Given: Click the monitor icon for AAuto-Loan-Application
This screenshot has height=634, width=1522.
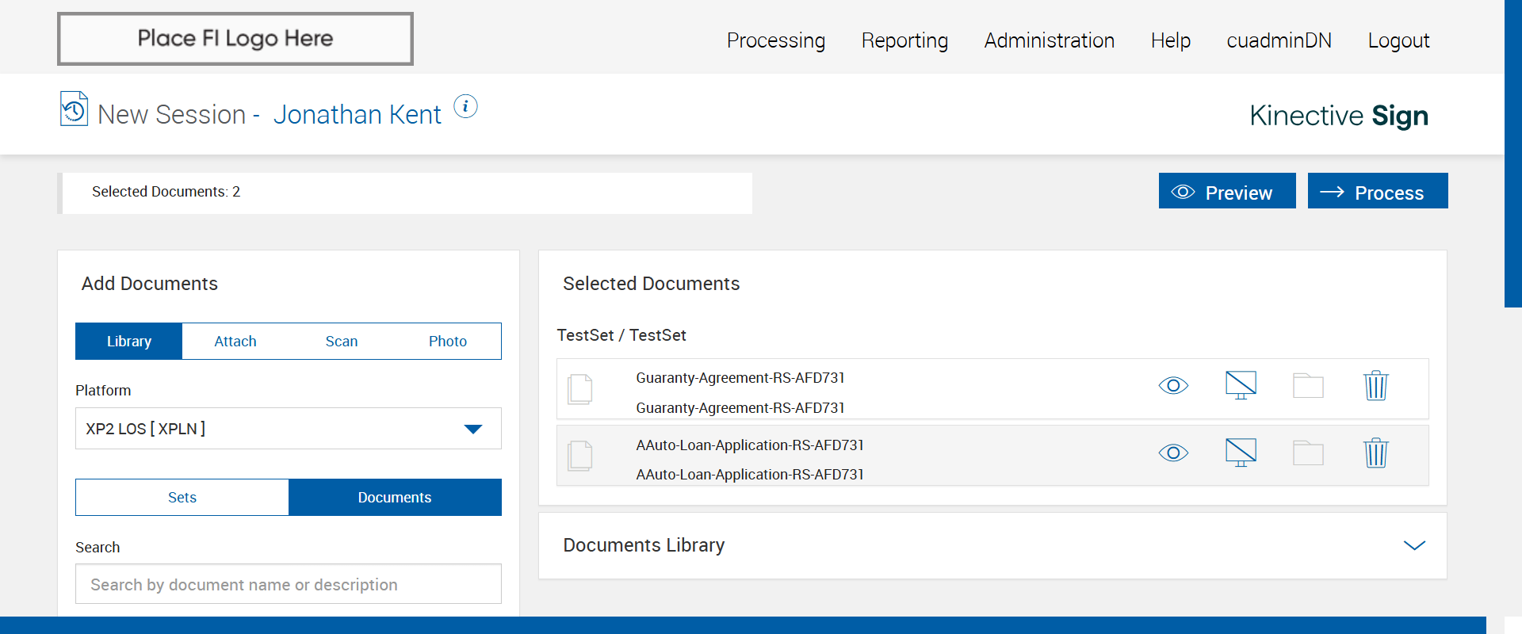Looking at the screenshot, I should tap(1241, 453).
